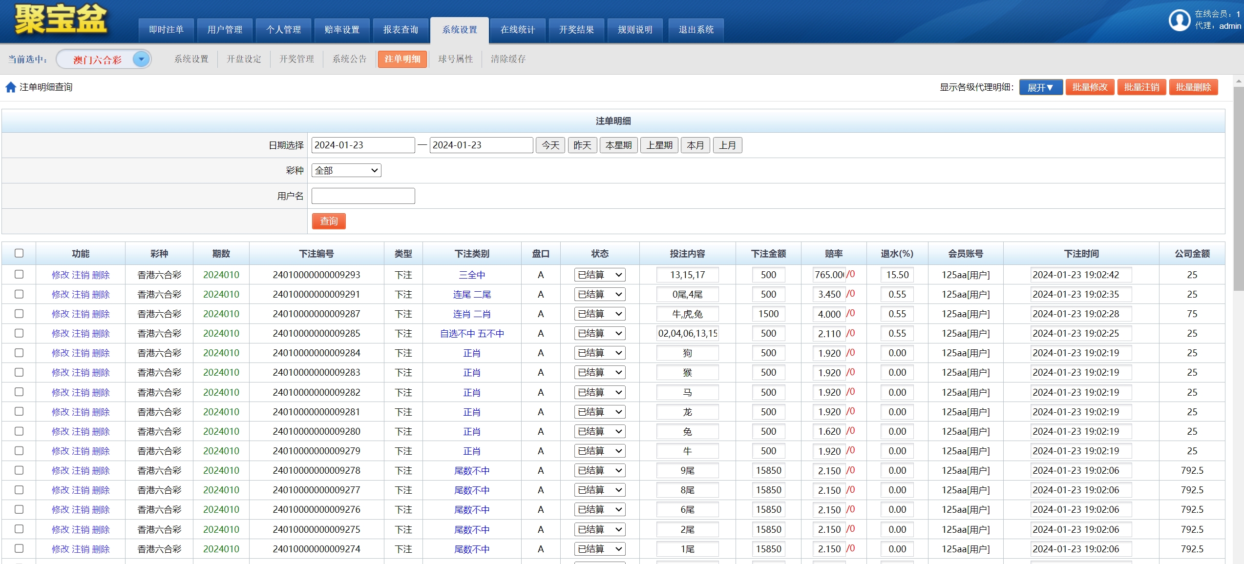This screenshot has height=564, width=1244.
Task: Click the user avatar icon at top right
Action: click(1179, 20)
